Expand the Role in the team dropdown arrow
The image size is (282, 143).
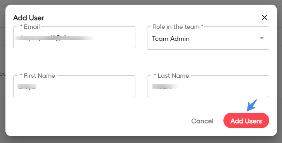(x=262, y=38)
